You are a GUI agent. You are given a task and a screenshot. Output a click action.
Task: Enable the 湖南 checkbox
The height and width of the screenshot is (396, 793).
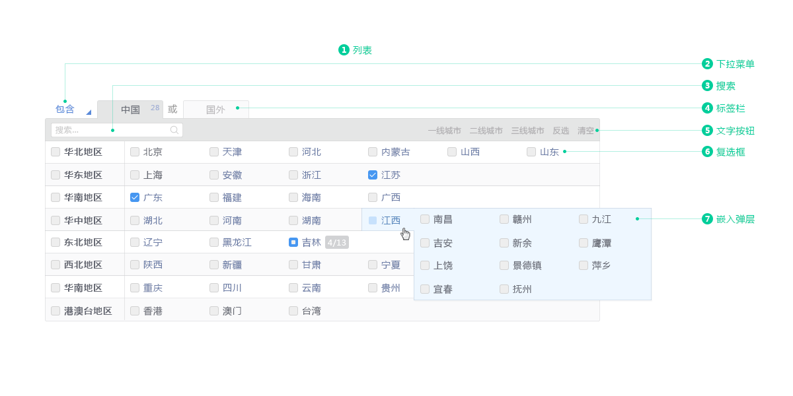point(293,220)
